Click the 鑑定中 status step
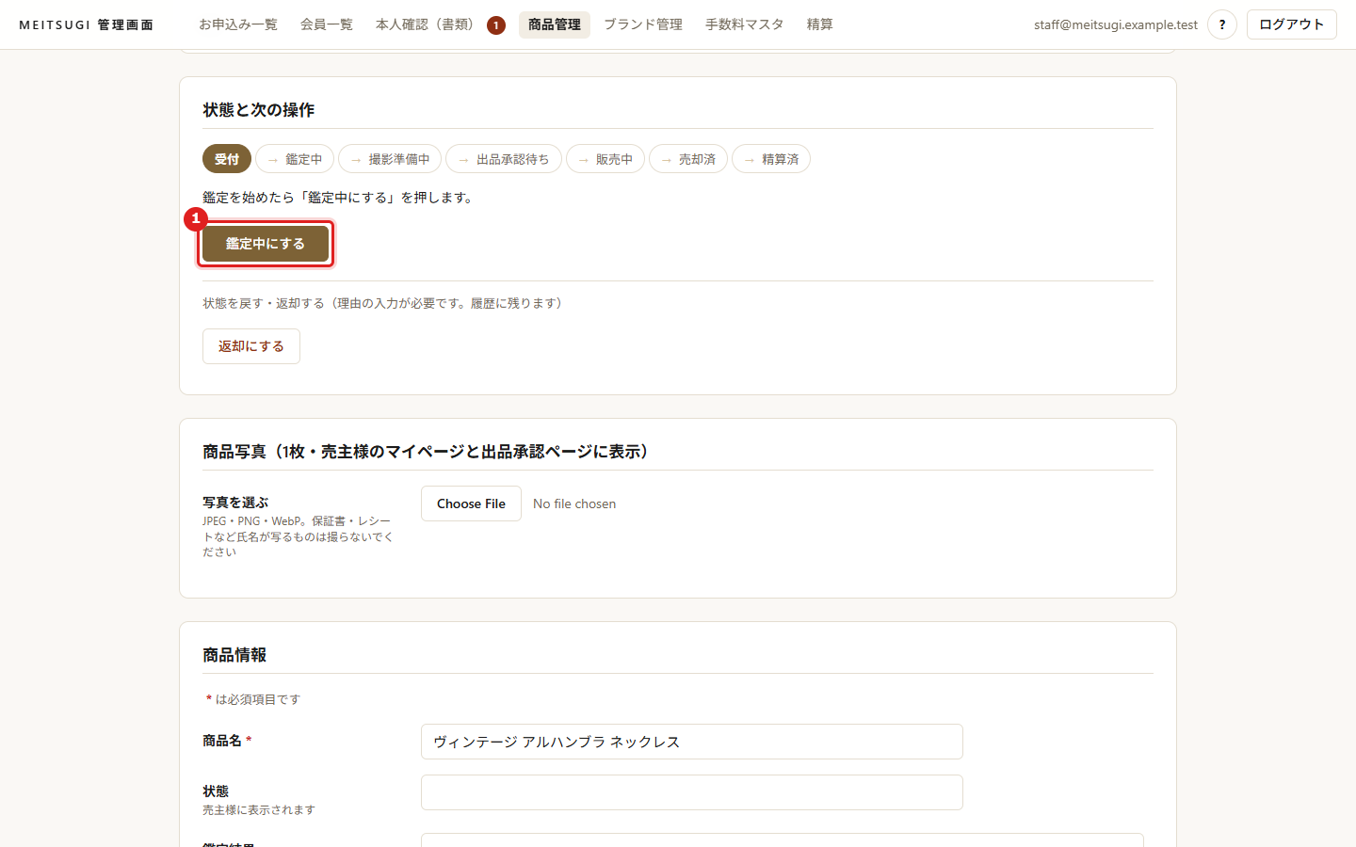Screen dimensions: 1356x847 click(x=295, y=159)
